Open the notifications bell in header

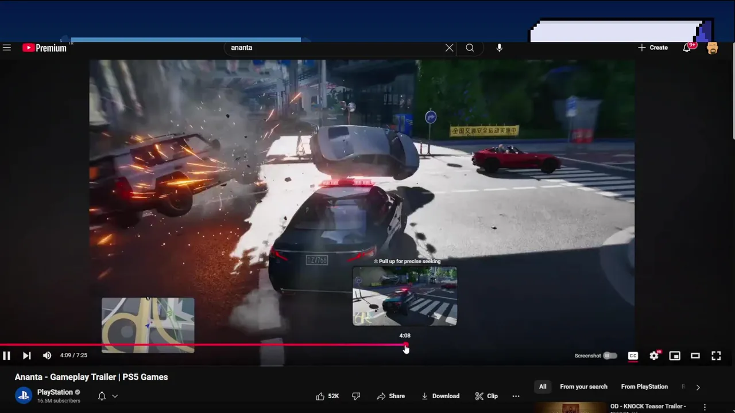[687, 48]
